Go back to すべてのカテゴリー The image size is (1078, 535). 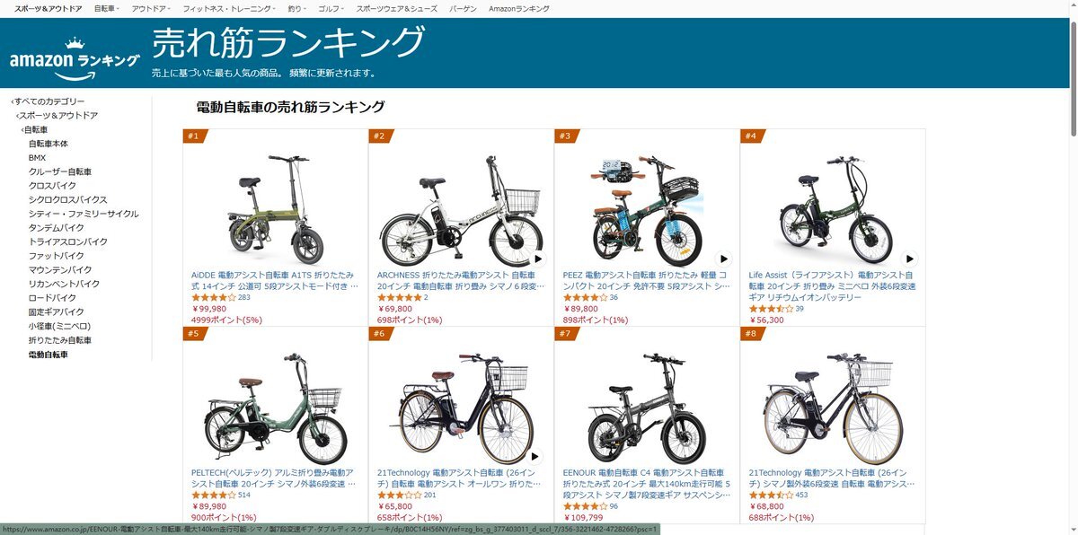click(x=48, y=101)
